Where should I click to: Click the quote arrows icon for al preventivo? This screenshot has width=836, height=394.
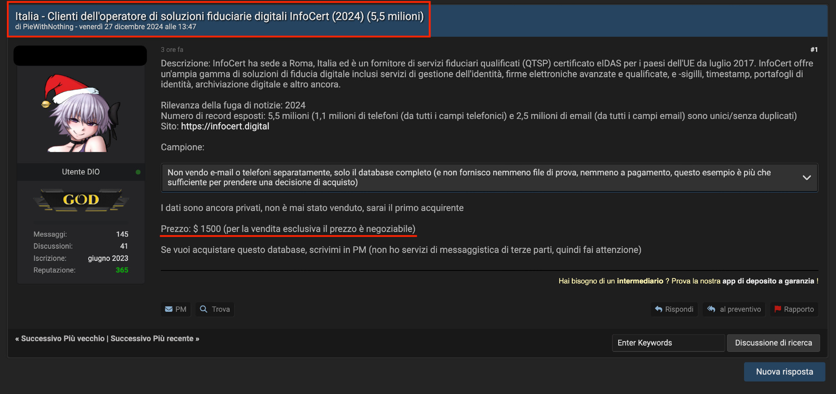(711, 309)
